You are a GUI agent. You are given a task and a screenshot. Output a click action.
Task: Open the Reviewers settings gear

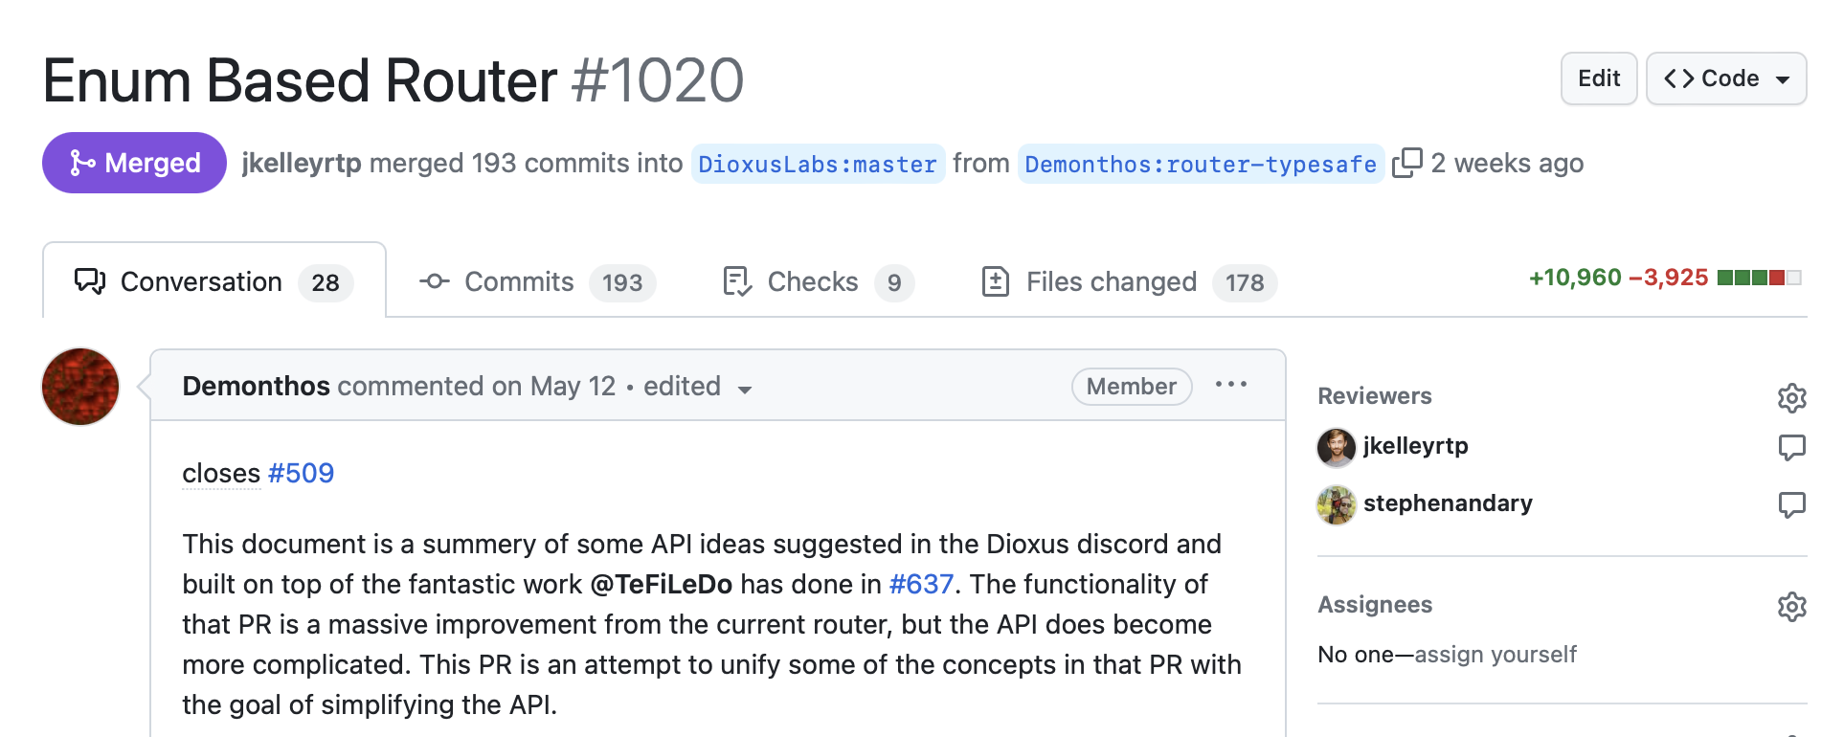[x=1791, y=397]
